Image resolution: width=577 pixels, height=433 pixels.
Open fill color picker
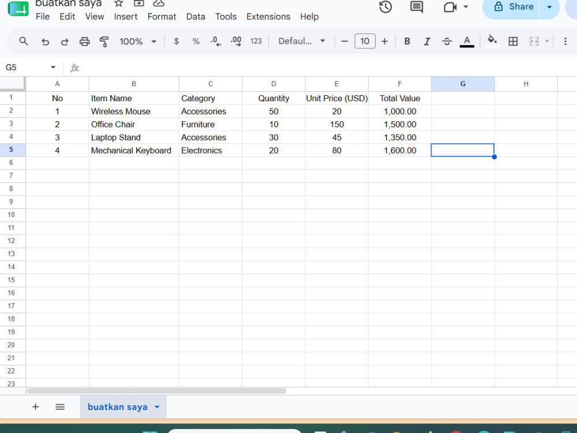492,40
